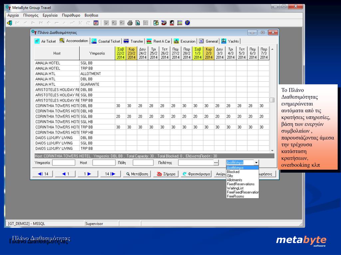Choose Διαθέσιμα in the dropdown list
The image size is (341, 255).
coord(242,168)
